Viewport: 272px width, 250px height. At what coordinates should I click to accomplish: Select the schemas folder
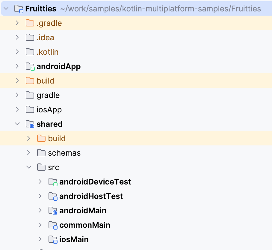64,153
